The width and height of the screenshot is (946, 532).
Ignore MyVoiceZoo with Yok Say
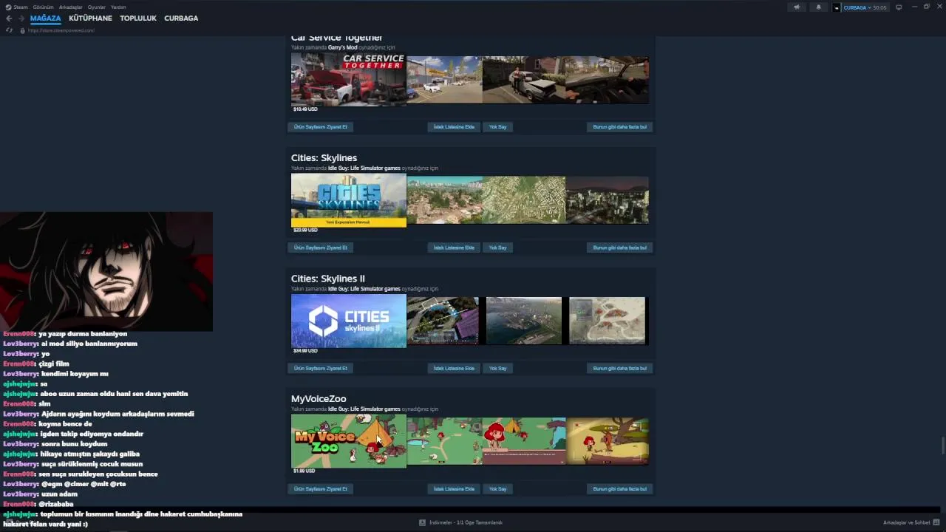(x=498, y=488)
